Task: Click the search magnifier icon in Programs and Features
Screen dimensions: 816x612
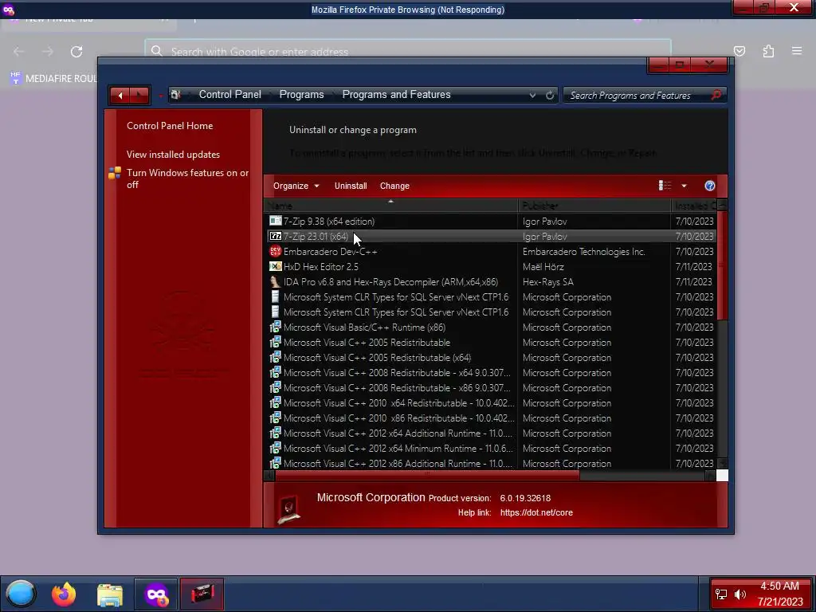Action: pyautogui.click(x=716, y=96)
